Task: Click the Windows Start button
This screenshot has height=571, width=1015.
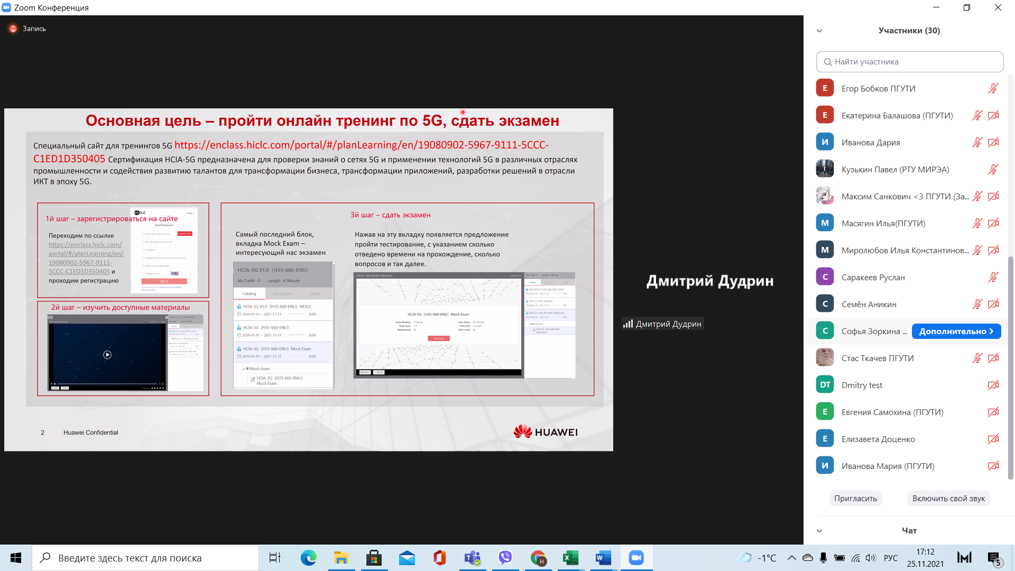Action: pyautogui.click(x=16, y=558)
